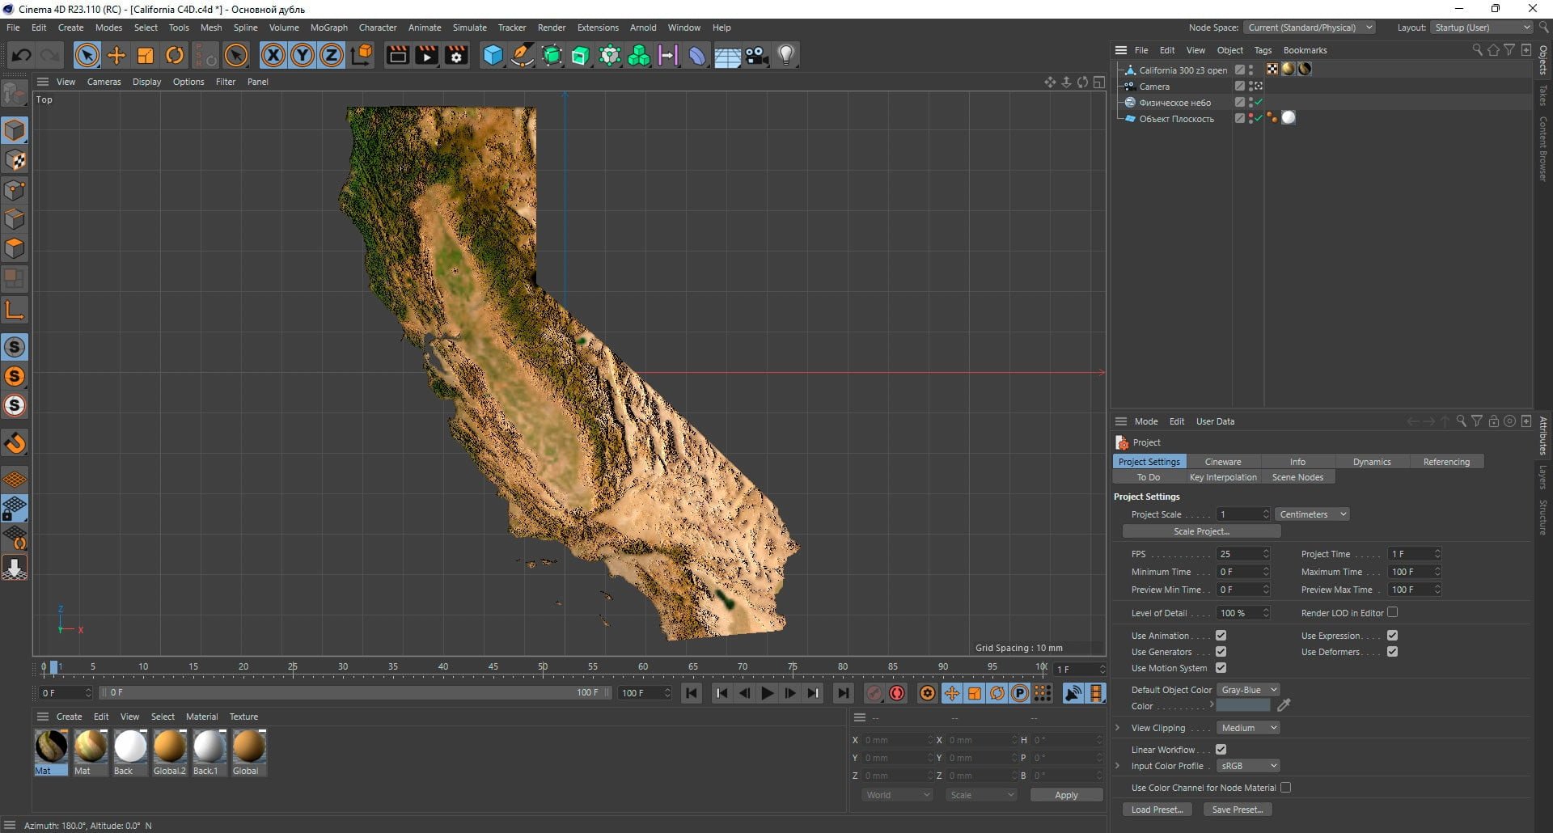Screen dimensions: 1553x833
Task: Open Edit Render Settings icon
Action: [457, 55]
